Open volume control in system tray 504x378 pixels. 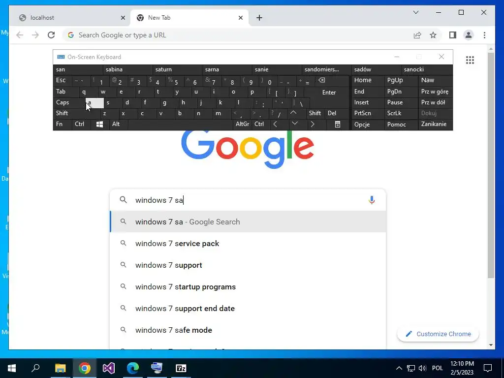coord(422,368)
